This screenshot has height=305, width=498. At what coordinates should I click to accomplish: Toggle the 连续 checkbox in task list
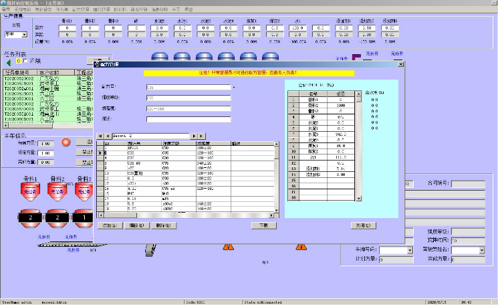(25, 61)
